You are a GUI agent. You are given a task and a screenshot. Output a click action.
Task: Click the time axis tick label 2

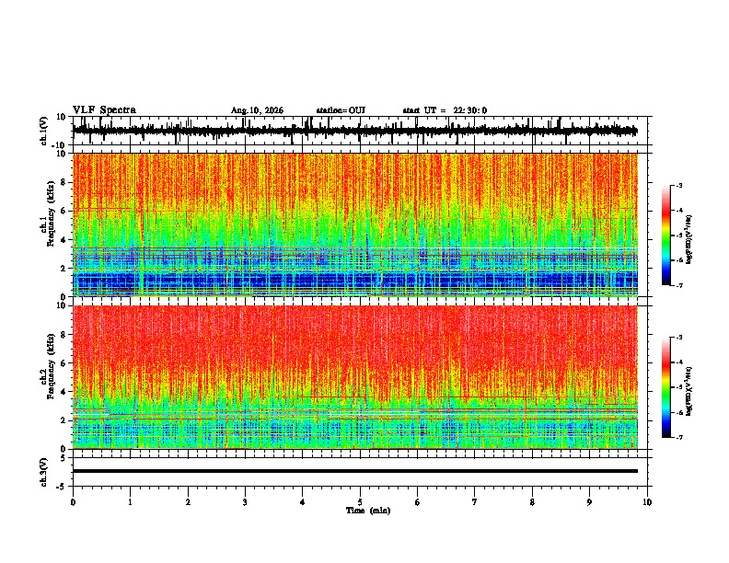click(x=188, y=502)
